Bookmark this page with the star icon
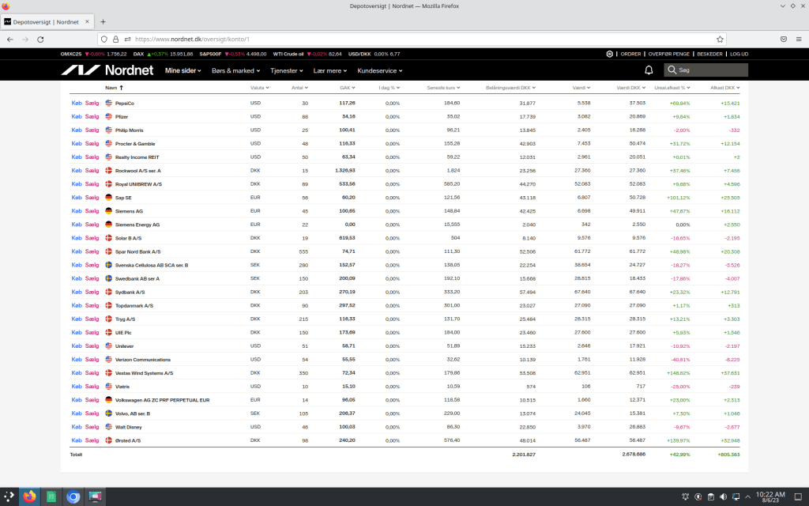The image size is (809, 506). point(720,39)
